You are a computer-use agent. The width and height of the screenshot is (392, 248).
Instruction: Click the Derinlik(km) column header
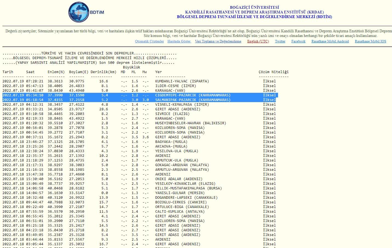[x=104, y=72]
